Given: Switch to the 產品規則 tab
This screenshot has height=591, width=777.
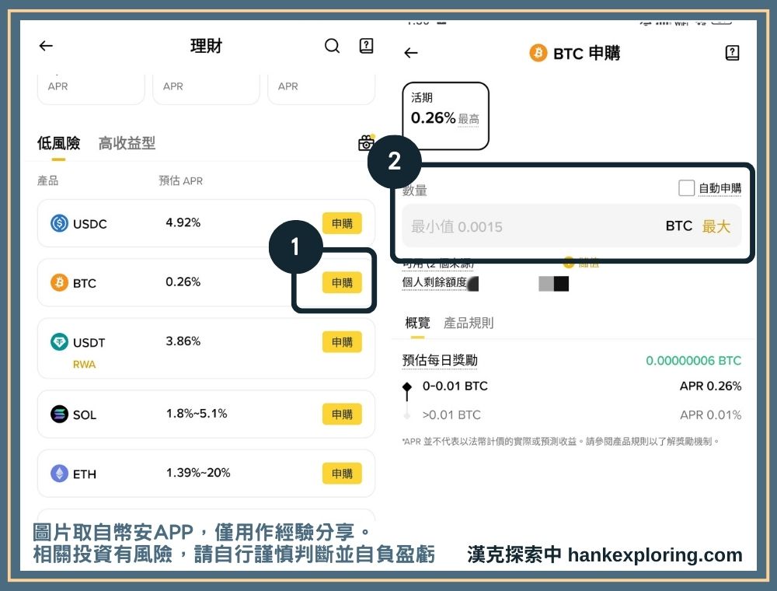Looking at the screenshot, I should click(x=469, y=323).
